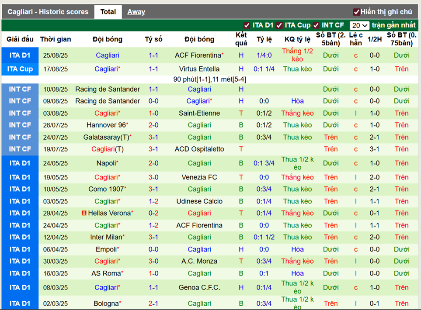The width and height of the screenshot is (421, 310).
Task: Open the 3-1 score on 19/07/25
Action: click(153, 149)
